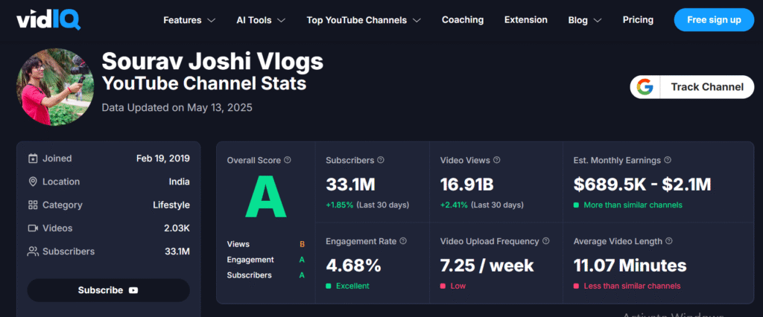Go to the Coaching page
This screenshot has width=763, height=317.
pyautogui.click(x=463, y=20)
